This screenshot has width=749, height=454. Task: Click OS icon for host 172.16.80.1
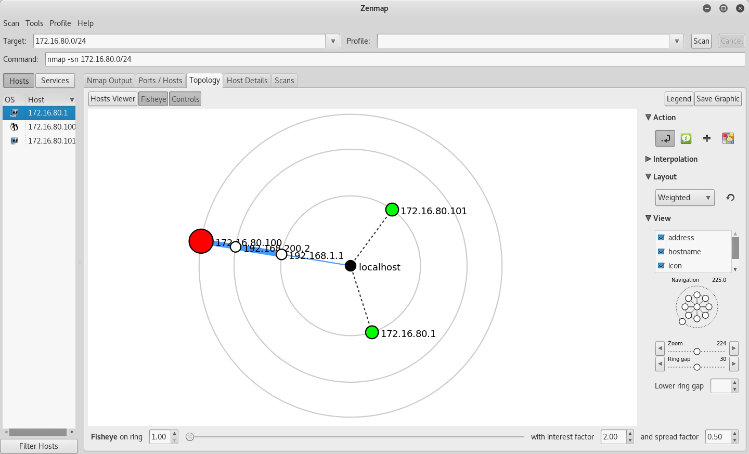(x=14, y=113)
